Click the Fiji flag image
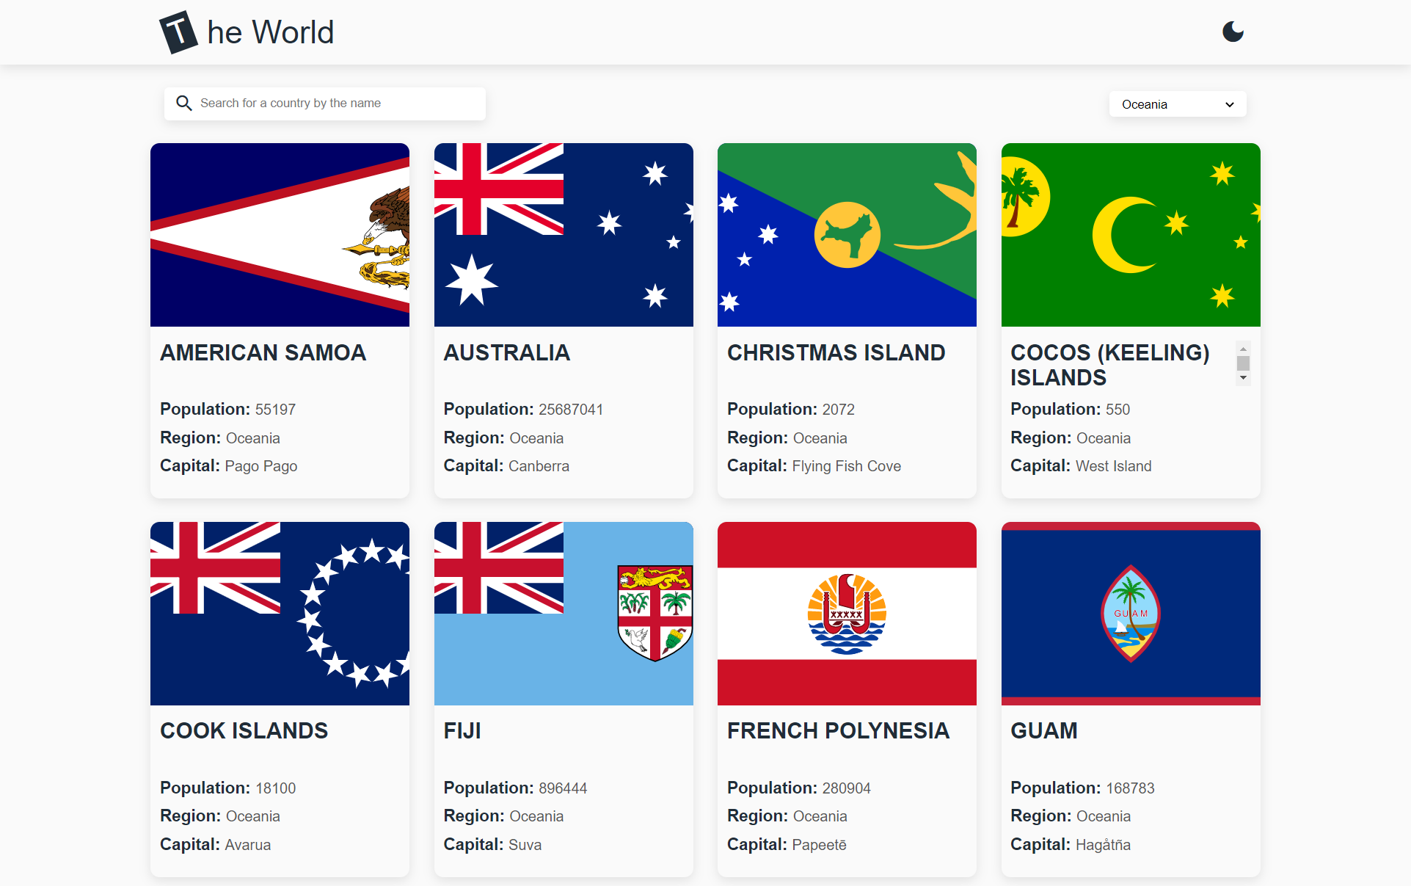 (x=564, y=614)
